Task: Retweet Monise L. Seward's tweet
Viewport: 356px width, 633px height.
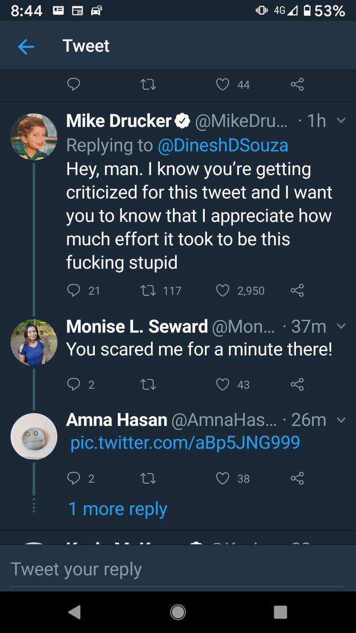Action: [x=149, y=385]
